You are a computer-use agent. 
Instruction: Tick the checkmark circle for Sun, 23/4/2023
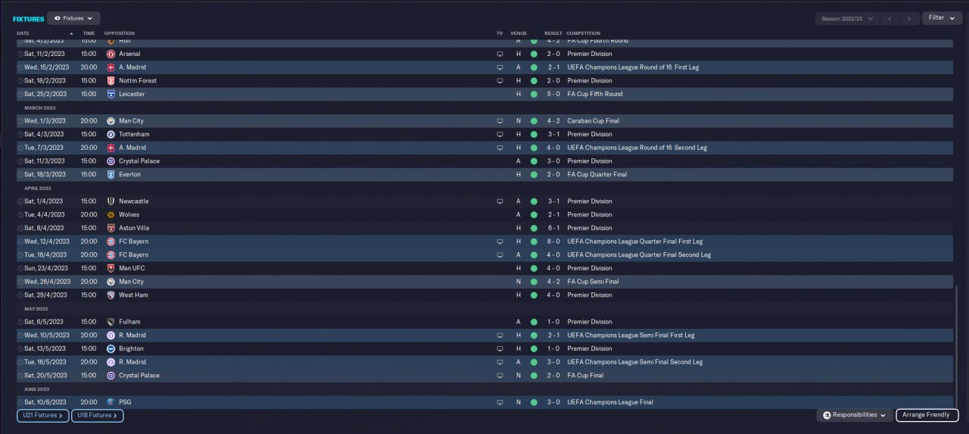[20, 268]
